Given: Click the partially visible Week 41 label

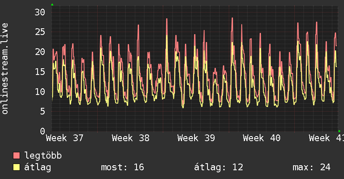Looking at the screenshot, I should 326,138.
